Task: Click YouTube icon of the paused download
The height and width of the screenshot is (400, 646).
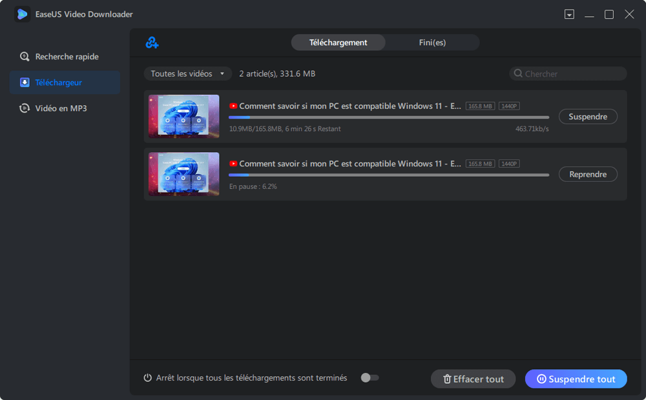Action: coord(233,164)
